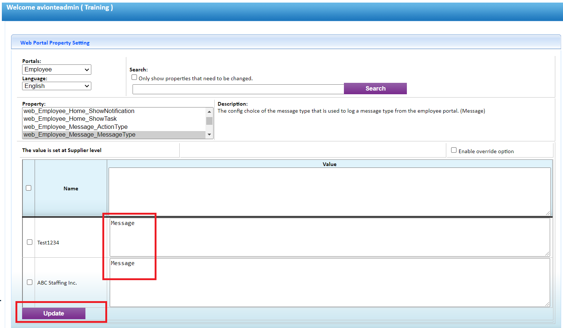Click the Update button
The width and height of the screenshot is (563, 328).
pyautogui.click(x=54, y=313)
